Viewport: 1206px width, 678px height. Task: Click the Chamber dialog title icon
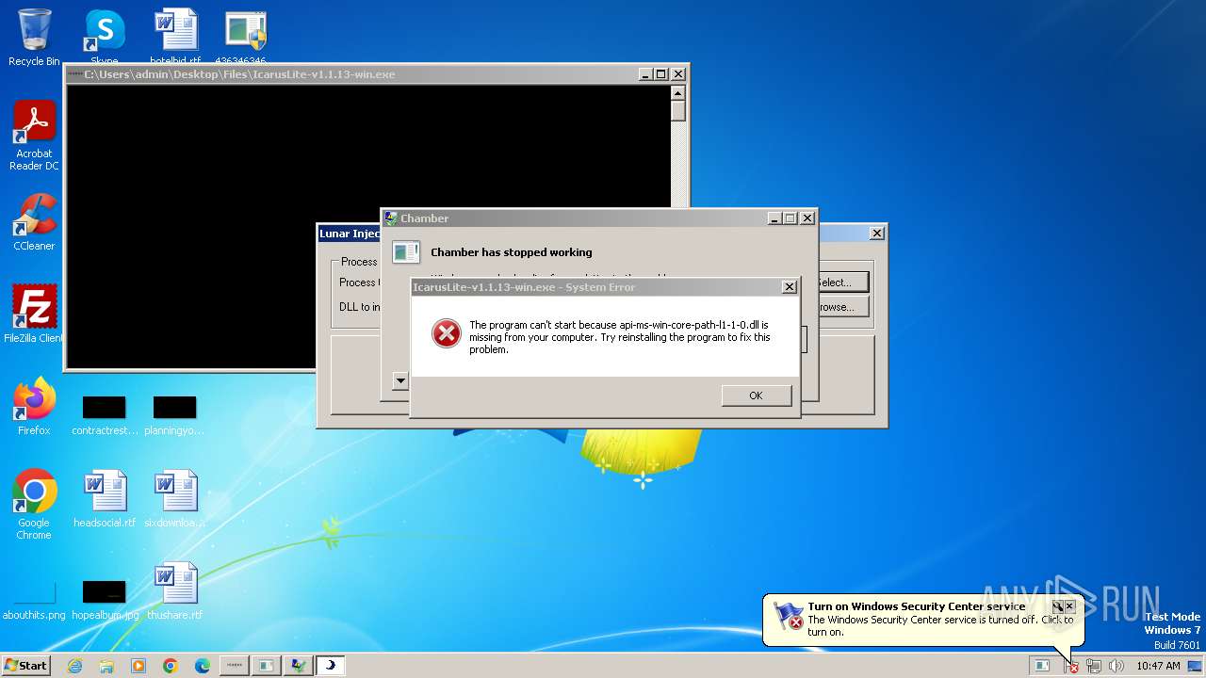[391, 218]
